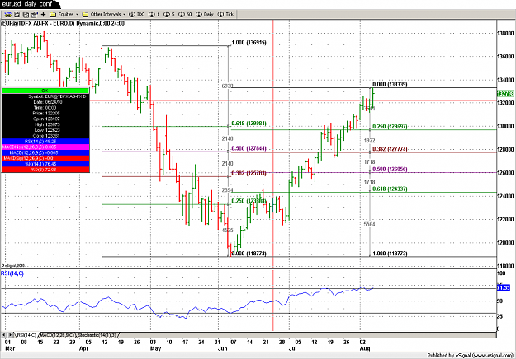The height and width of the screenshot is (359, 516).
Task: Switch to the Daily interval
Action: point(205,15)
